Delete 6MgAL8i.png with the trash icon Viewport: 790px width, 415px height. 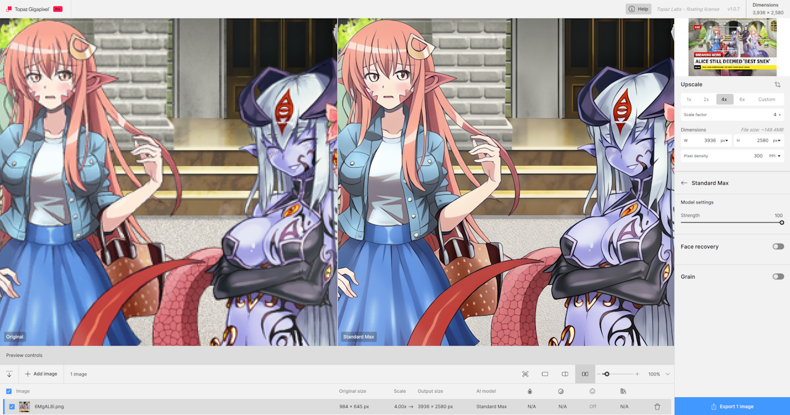tap(657, 406)
